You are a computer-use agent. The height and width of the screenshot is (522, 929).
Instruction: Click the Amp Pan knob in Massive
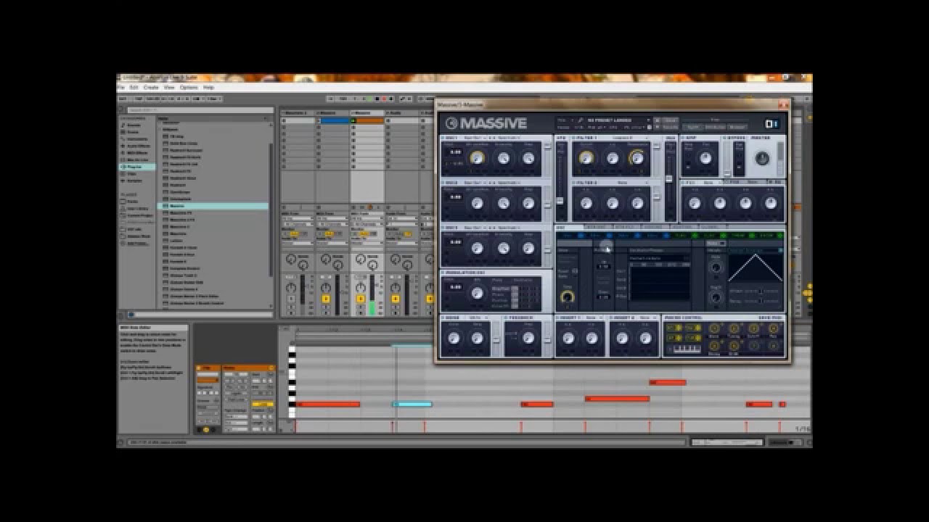pyautogui.click(x=705, y=158)
